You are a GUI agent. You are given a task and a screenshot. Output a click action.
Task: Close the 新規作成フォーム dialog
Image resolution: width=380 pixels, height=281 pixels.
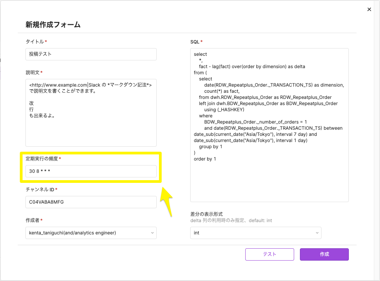click(x=368, y=9)
